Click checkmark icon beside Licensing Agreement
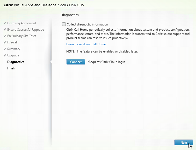The width and height of the screenshot is (196, 150). (x=5, y=23)
